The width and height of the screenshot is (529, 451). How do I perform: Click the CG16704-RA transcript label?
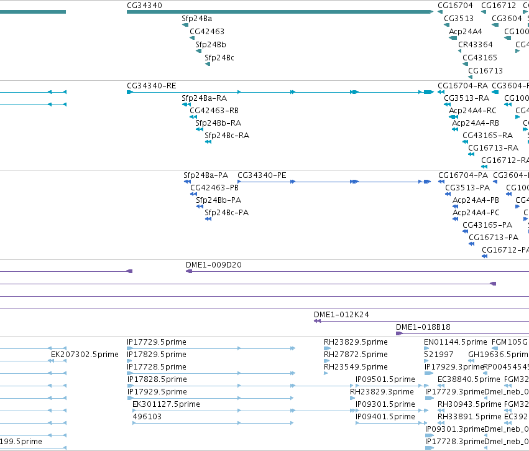(x=462, y=86)
